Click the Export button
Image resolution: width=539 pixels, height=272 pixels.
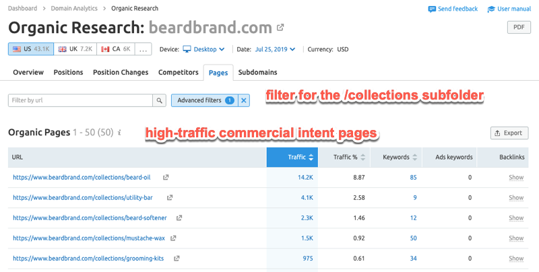tap(509, 133)
